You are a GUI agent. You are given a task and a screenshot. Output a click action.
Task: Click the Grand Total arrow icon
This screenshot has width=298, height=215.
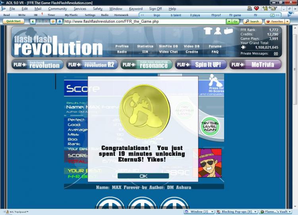point(243,47)
